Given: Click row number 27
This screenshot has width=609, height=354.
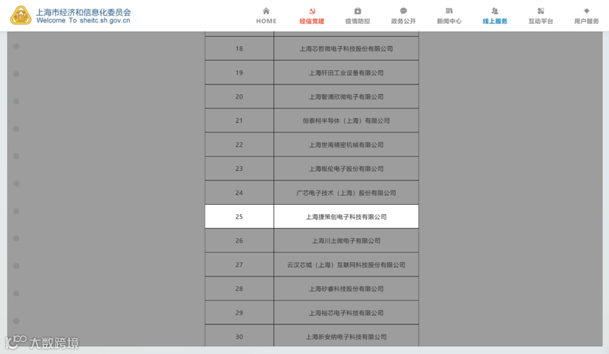Looking at the screenshot, I should [239, 265].
